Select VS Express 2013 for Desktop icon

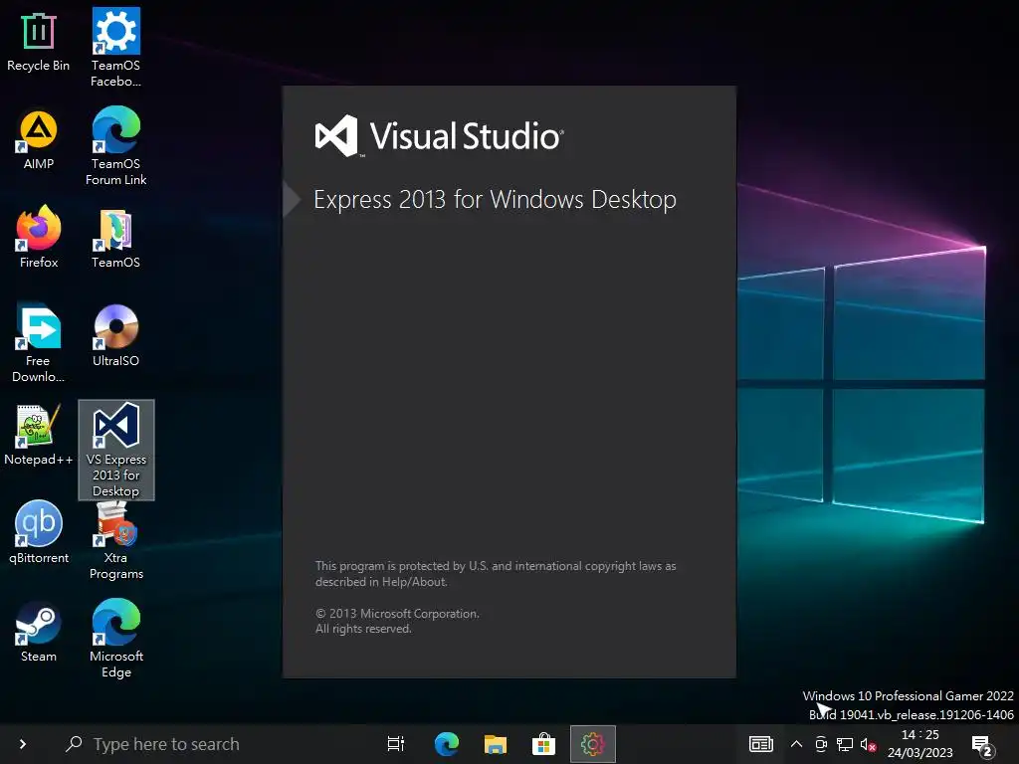pyautogui.click(x=116, y=450)
